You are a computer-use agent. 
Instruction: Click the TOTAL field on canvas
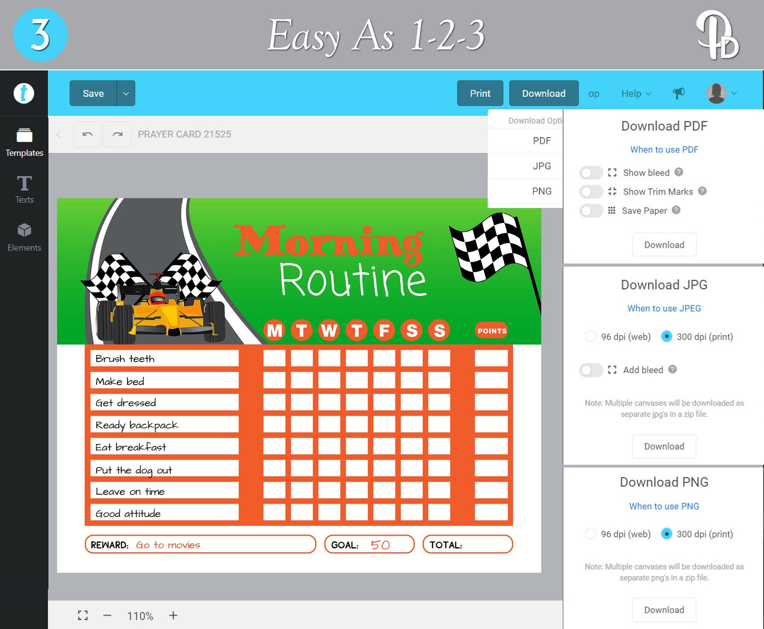(x=468, y=544)
